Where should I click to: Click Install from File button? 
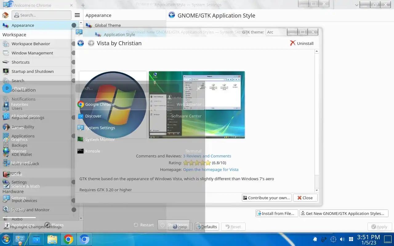click(x=277, y=213)
